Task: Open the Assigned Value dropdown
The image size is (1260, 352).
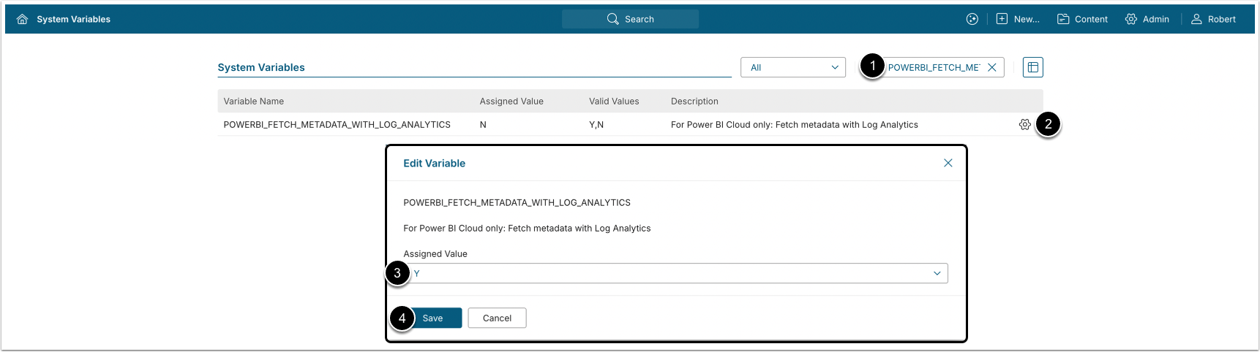Action: point(673,273)
